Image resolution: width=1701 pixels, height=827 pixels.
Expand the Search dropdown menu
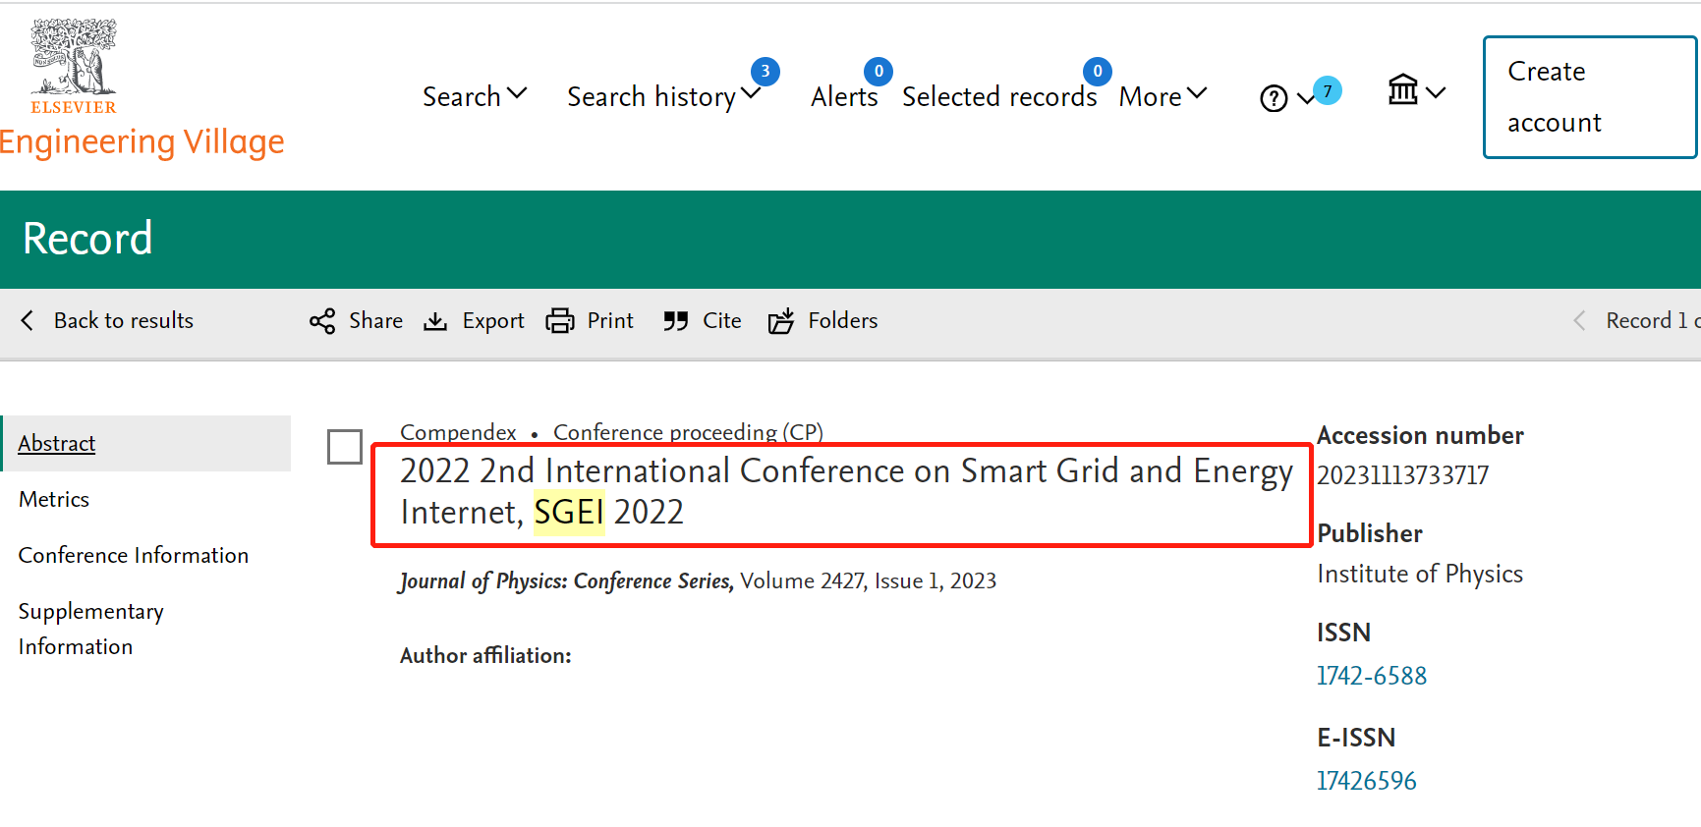[475, 96]
